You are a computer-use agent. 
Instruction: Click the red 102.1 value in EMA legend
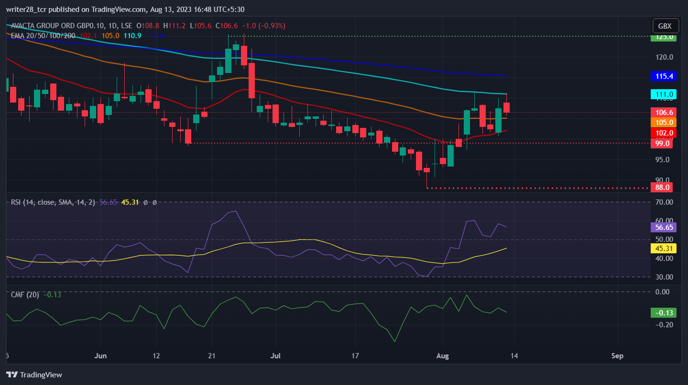[x=88, y=35]
